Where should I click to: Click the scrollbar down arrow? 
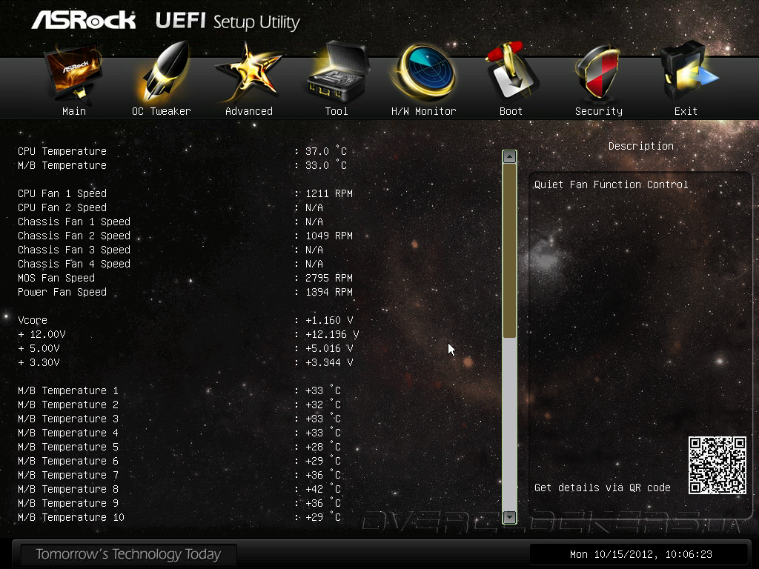(x=509, y=516)
